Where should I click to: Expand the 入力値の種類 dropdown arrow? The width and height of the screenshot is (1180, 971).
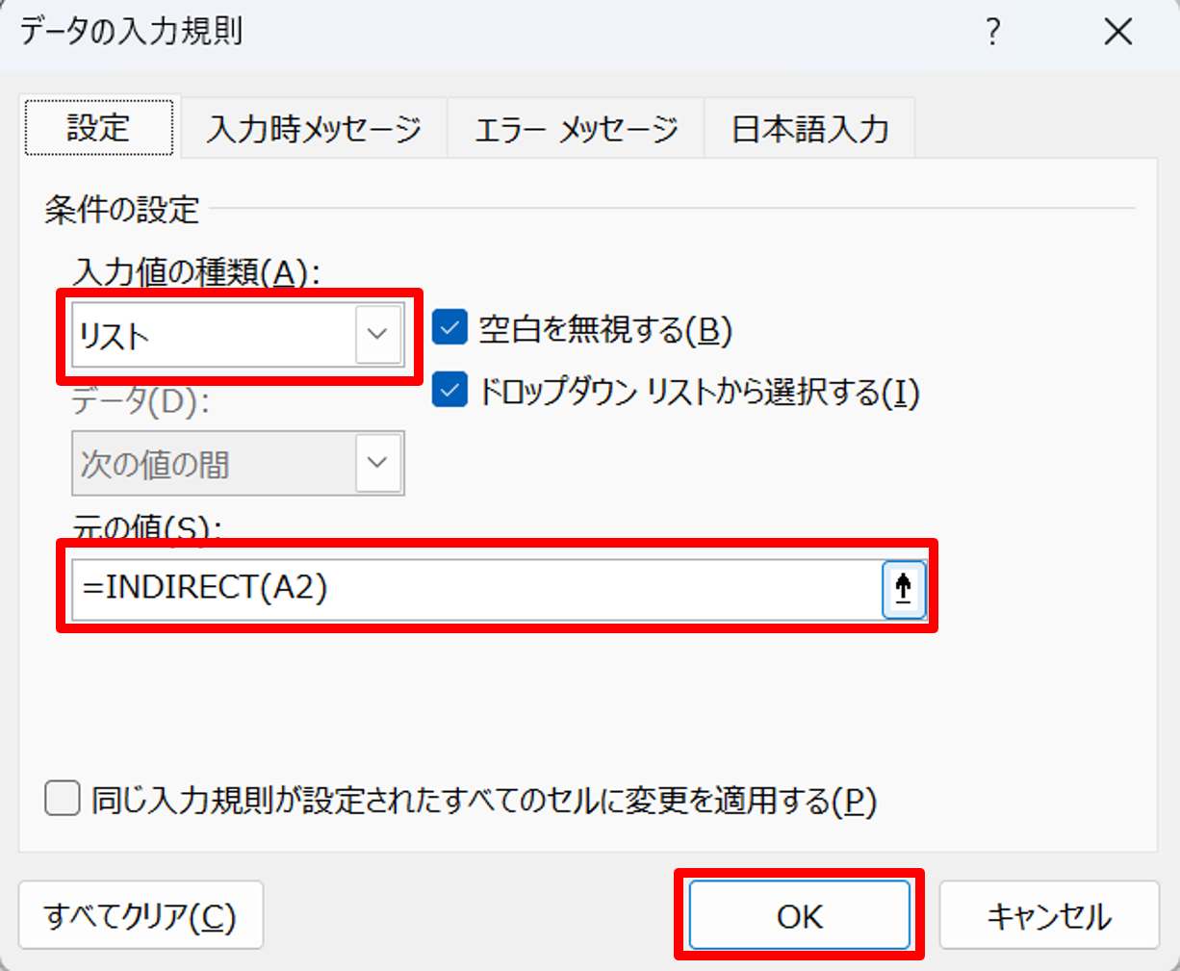pos(377,335)
